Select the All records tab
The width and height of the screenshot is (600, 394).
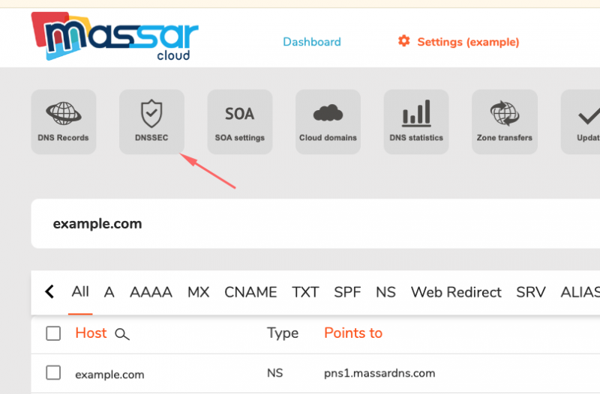click(80, 292)
